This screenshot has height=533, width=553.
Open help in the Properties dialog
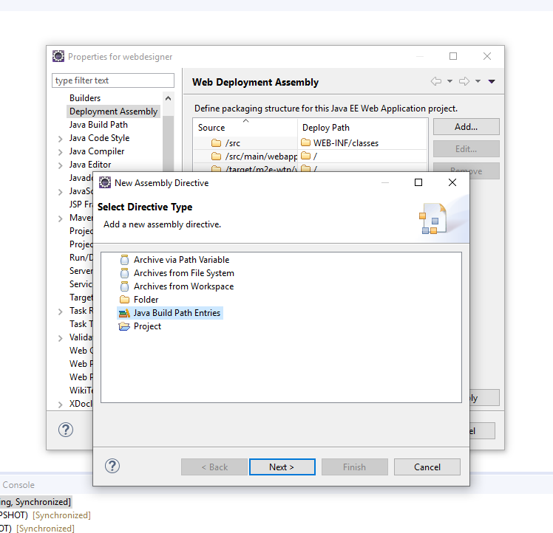click(66, 430)
